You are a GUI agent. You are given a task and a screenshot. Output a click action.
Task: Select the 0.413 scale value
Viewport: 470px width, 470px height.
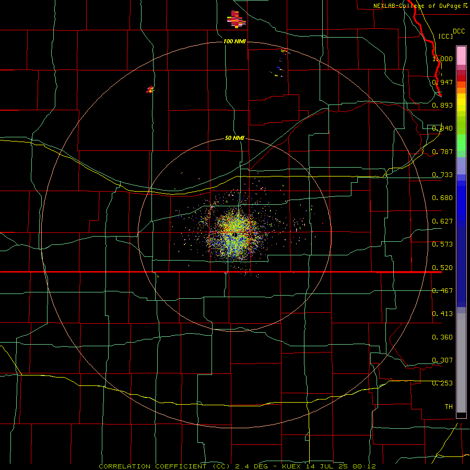point(442,314)
